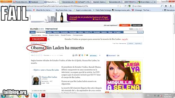This screenshot has width=175, height=98.
Task: Select the Internacional nav tab
Action: pos(41,32)
